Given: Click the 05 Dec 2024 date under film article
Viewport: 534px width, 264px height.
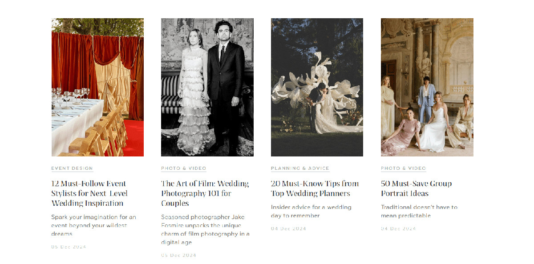Looking at the screenshot, I should [x=178, y=256].
